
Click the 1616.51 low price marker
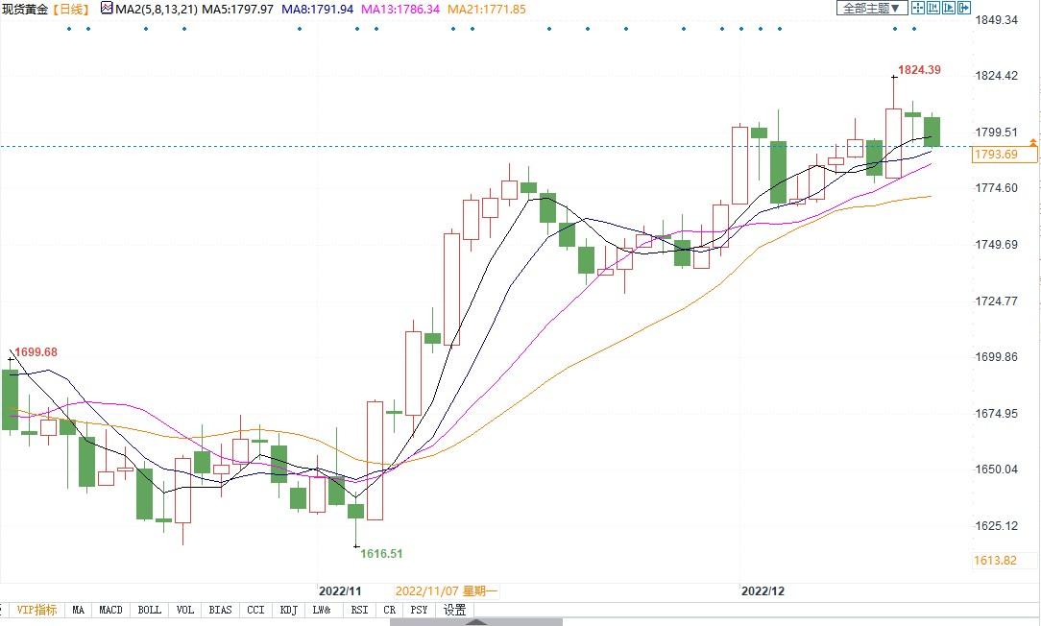point(381,554)
